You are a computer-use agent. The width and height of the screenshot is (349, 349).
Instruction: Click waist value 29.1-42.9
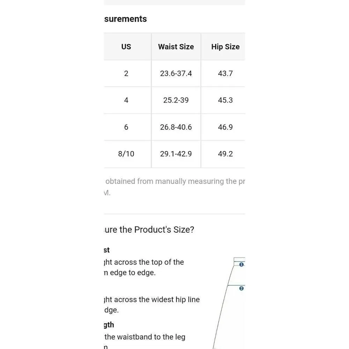(x=176, y=154)
